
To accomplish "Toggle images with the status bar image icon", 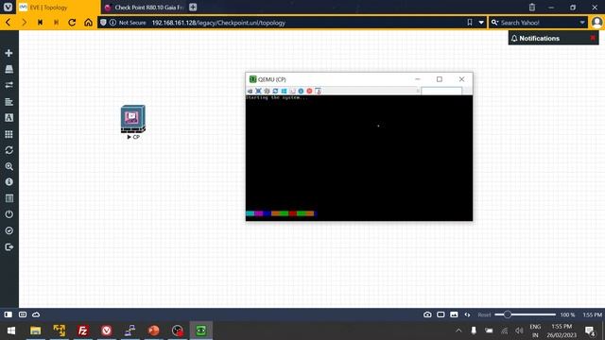I will coord(454,314).
